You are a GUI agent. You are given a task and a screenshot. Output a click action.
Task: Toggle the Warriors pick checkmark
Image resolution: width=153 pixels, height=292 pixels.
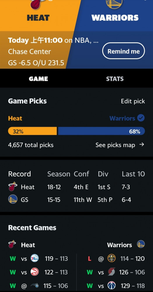click(x=141, y=118)
